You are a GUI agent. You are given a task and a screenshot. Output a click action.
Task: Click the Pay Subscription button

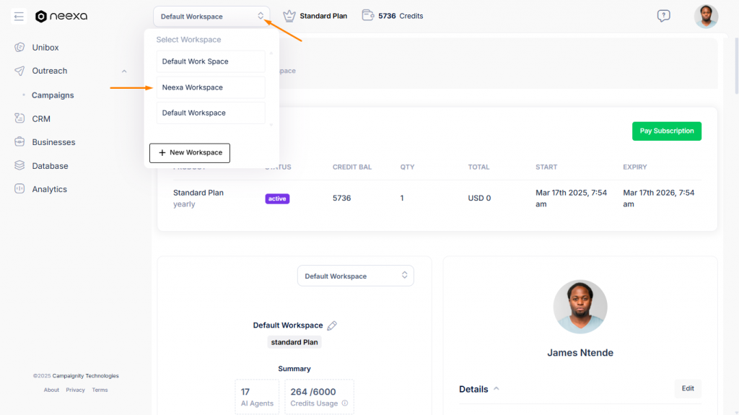pyautogui.click(x=666, y=131)
